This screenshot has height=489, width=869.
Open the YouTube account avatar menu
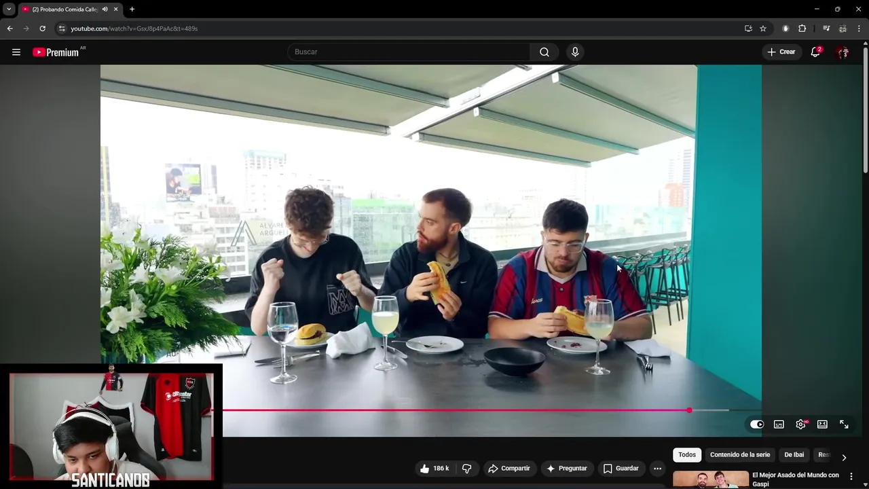[x=843, y=52]
